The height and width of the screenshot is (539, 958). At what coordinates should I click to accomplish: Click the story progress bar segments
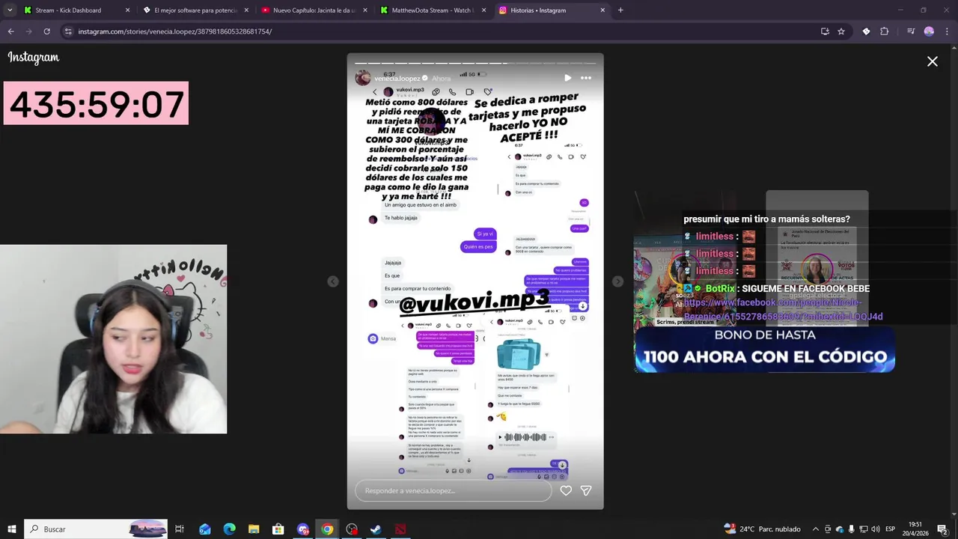475,63
